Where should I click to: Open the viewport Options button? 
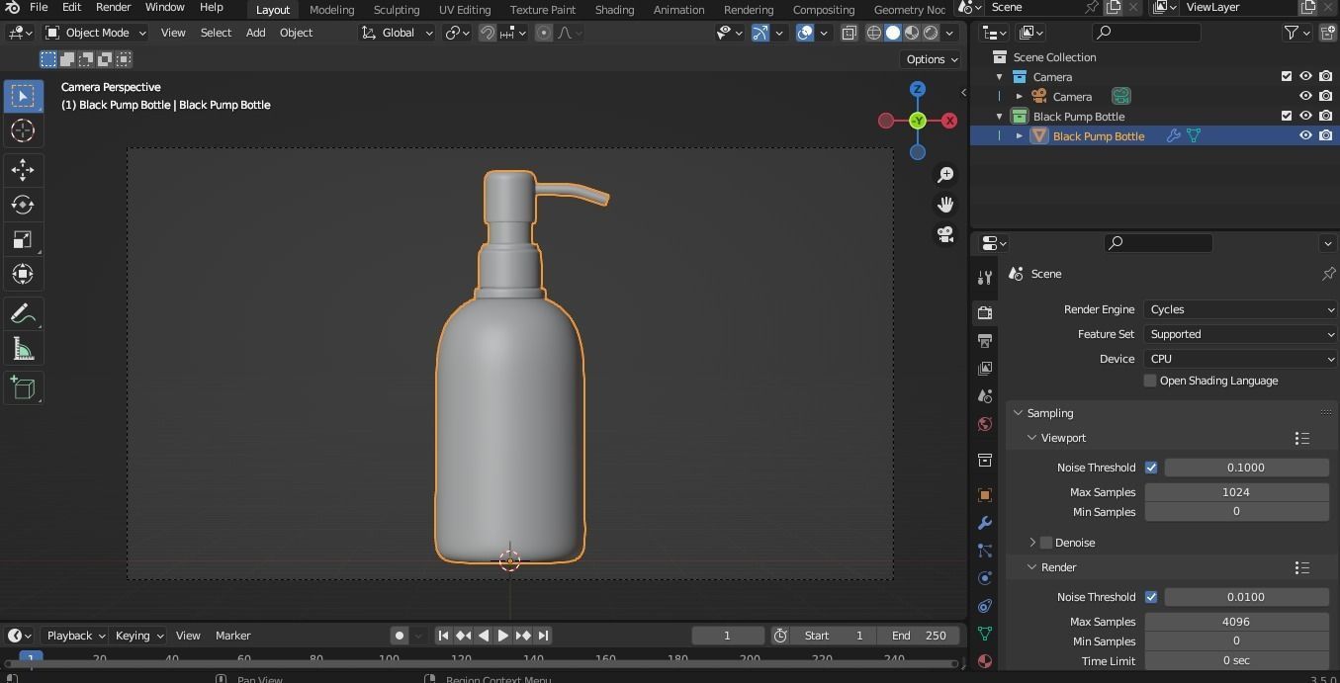[932, 59]
